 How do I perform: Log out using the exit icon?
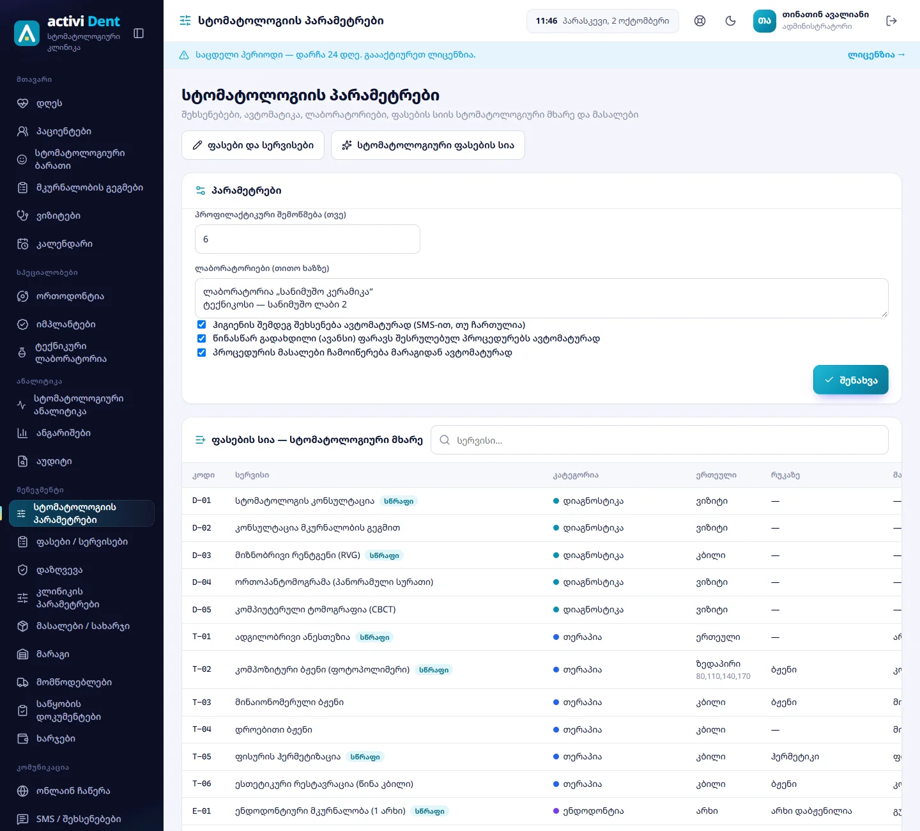[892, 21]
